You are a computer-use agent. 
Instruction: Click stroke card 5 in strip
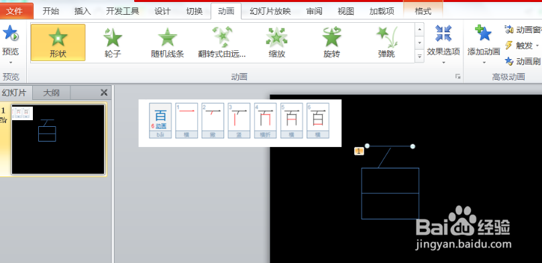292,121
